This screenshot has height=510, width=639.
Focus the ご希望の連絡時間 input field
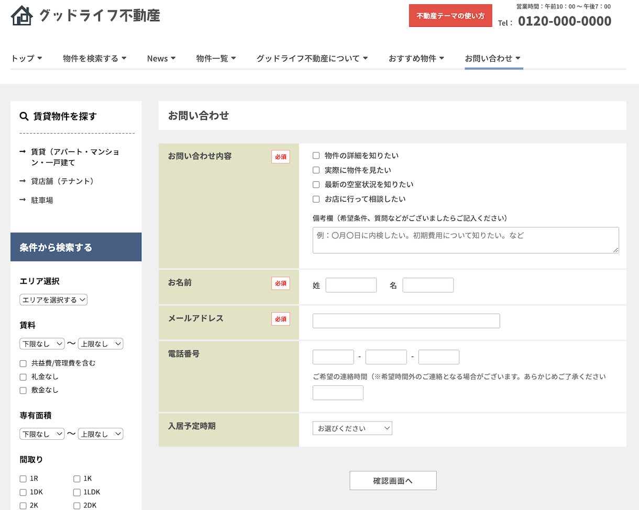point(338,393)
